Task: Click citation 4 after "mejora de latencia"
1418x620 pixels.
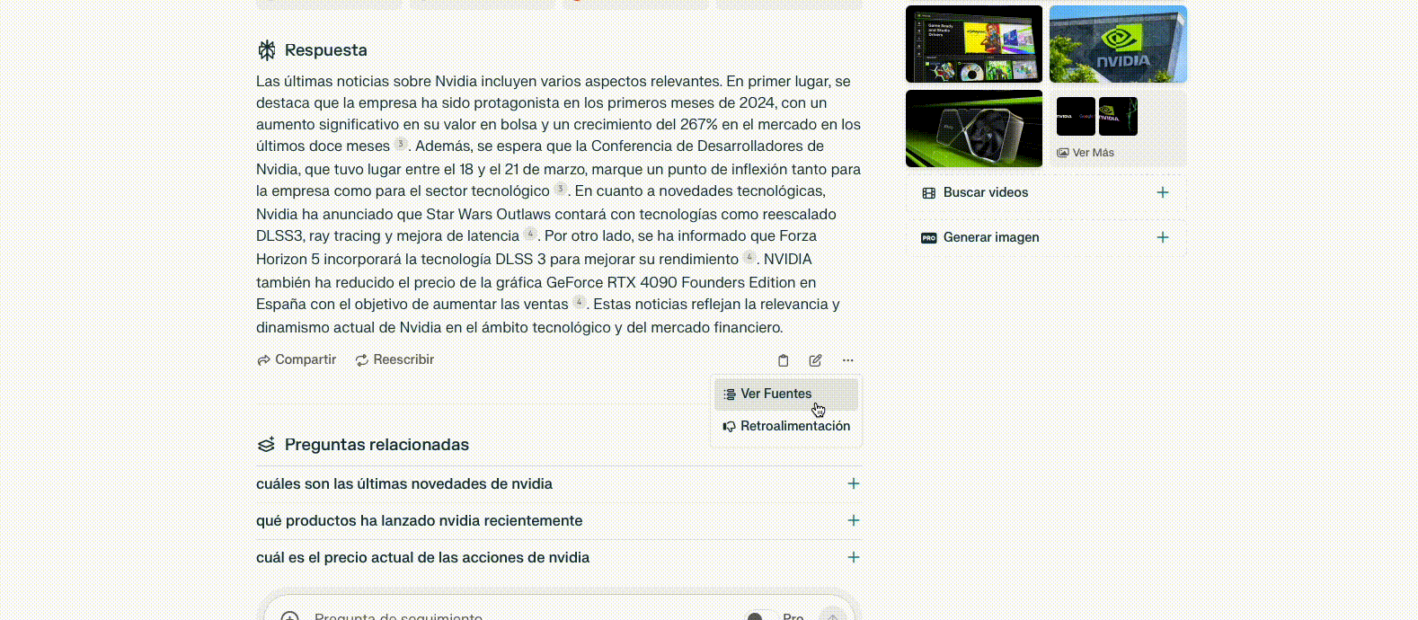Action: tap(530, 234)
